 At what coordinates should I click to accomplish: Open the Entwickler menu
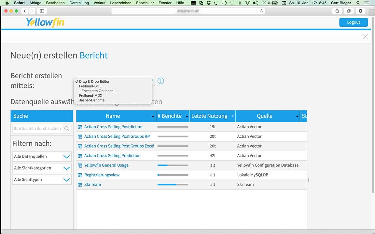[145, 3]
